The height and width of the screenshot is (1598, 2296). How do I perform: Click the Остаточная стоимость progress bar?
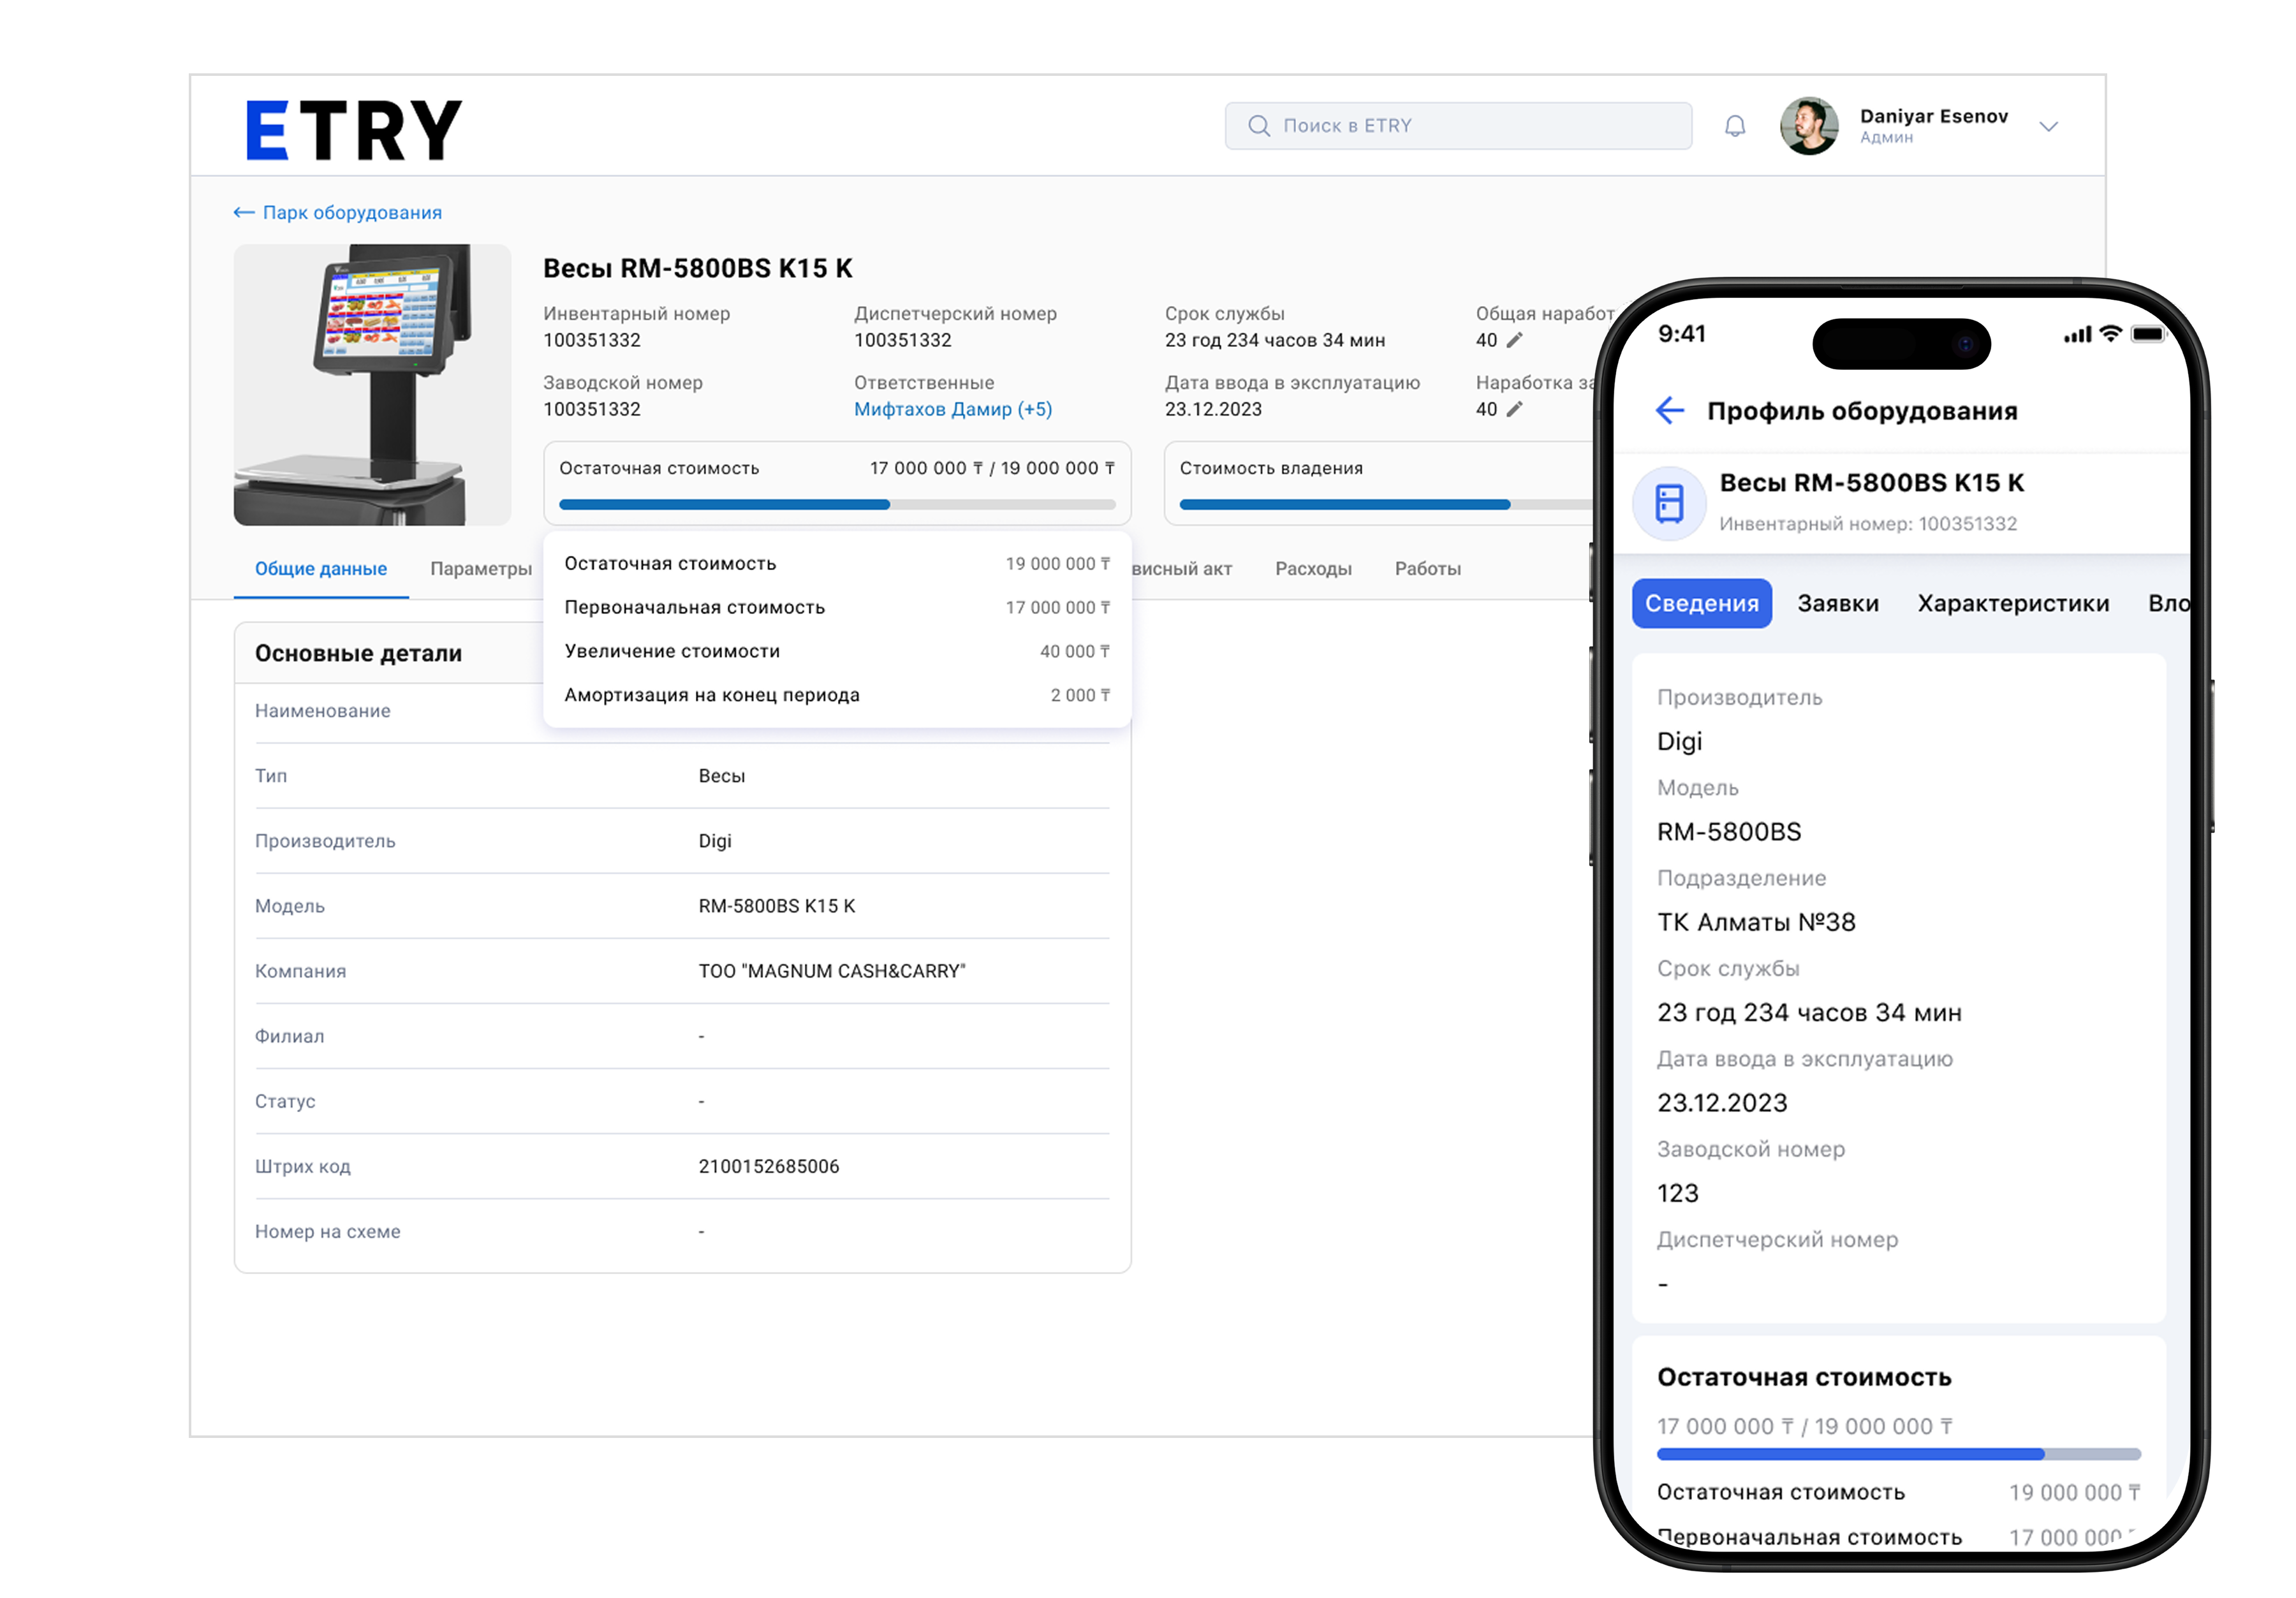tap(836, 504)
